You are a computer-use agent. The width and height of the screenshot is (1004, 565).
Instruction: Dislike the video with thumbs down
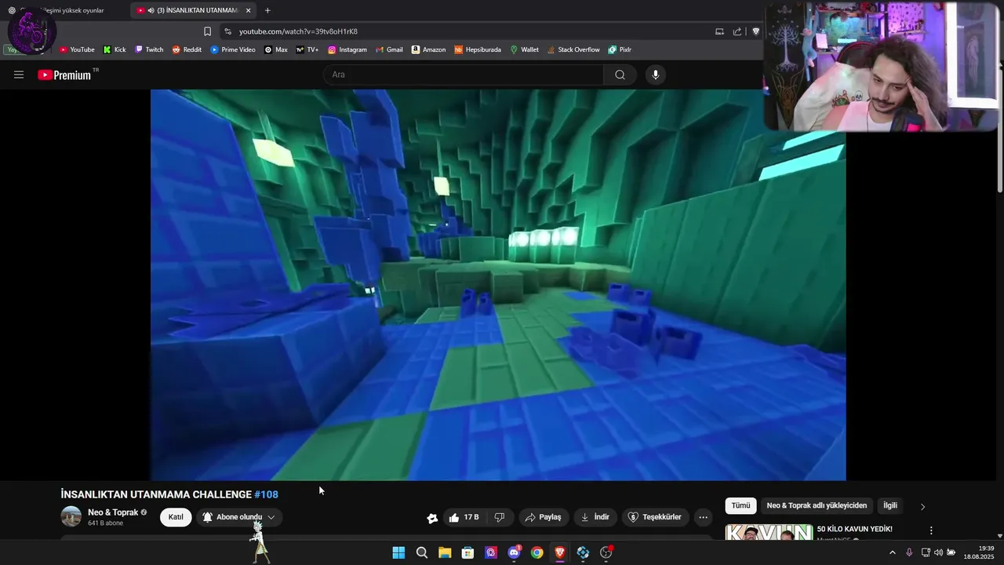[x=500, y=517]
